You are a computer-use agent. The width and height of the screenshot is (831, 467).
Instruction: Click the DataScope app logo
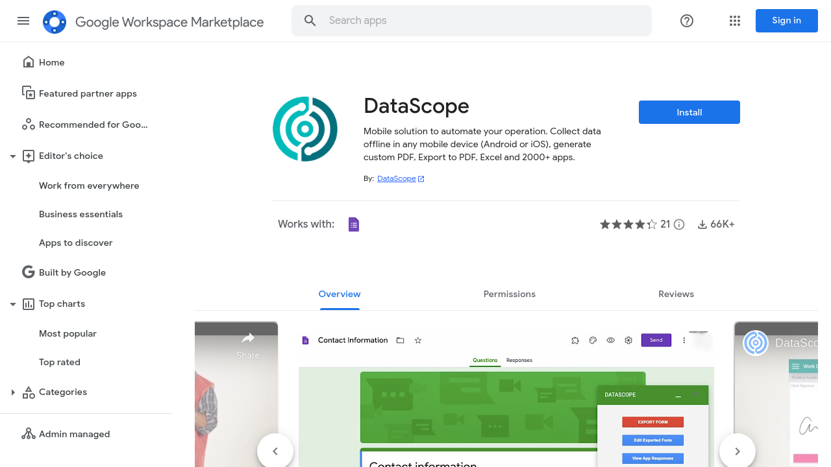305,129
